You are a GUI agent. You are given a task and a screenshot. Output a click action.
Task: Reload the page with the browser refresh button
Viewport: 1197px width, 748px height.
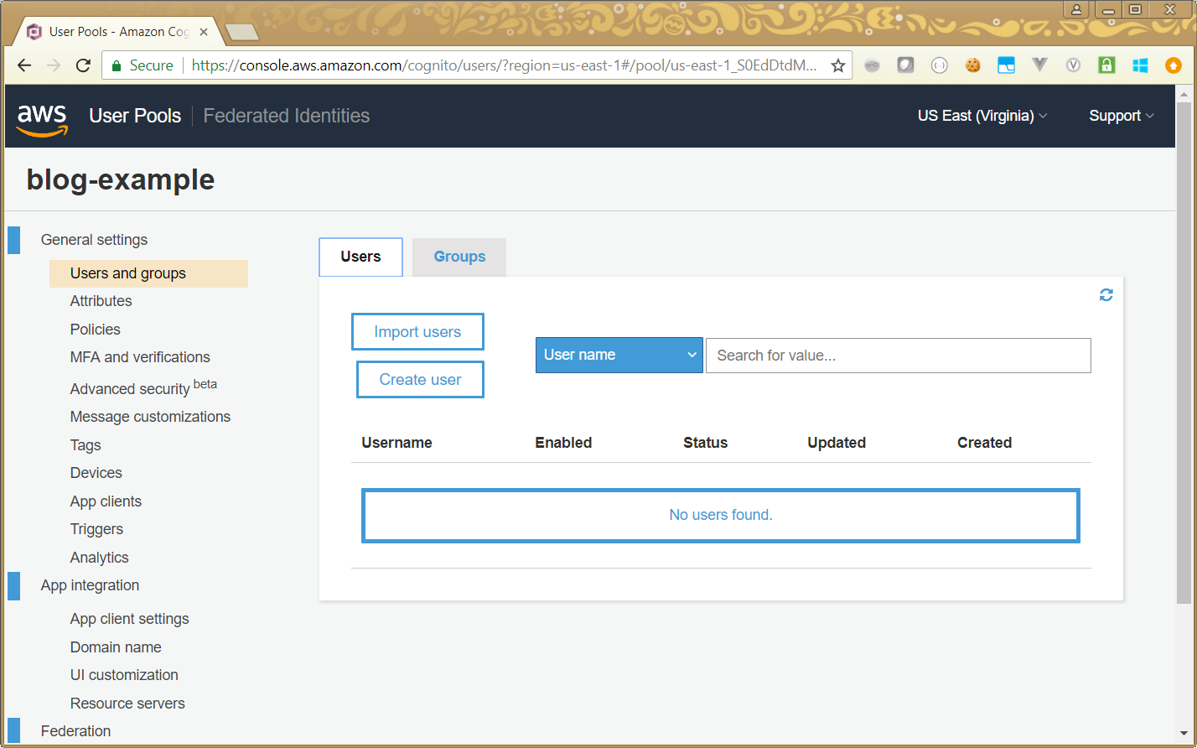(x=83, y=65)
